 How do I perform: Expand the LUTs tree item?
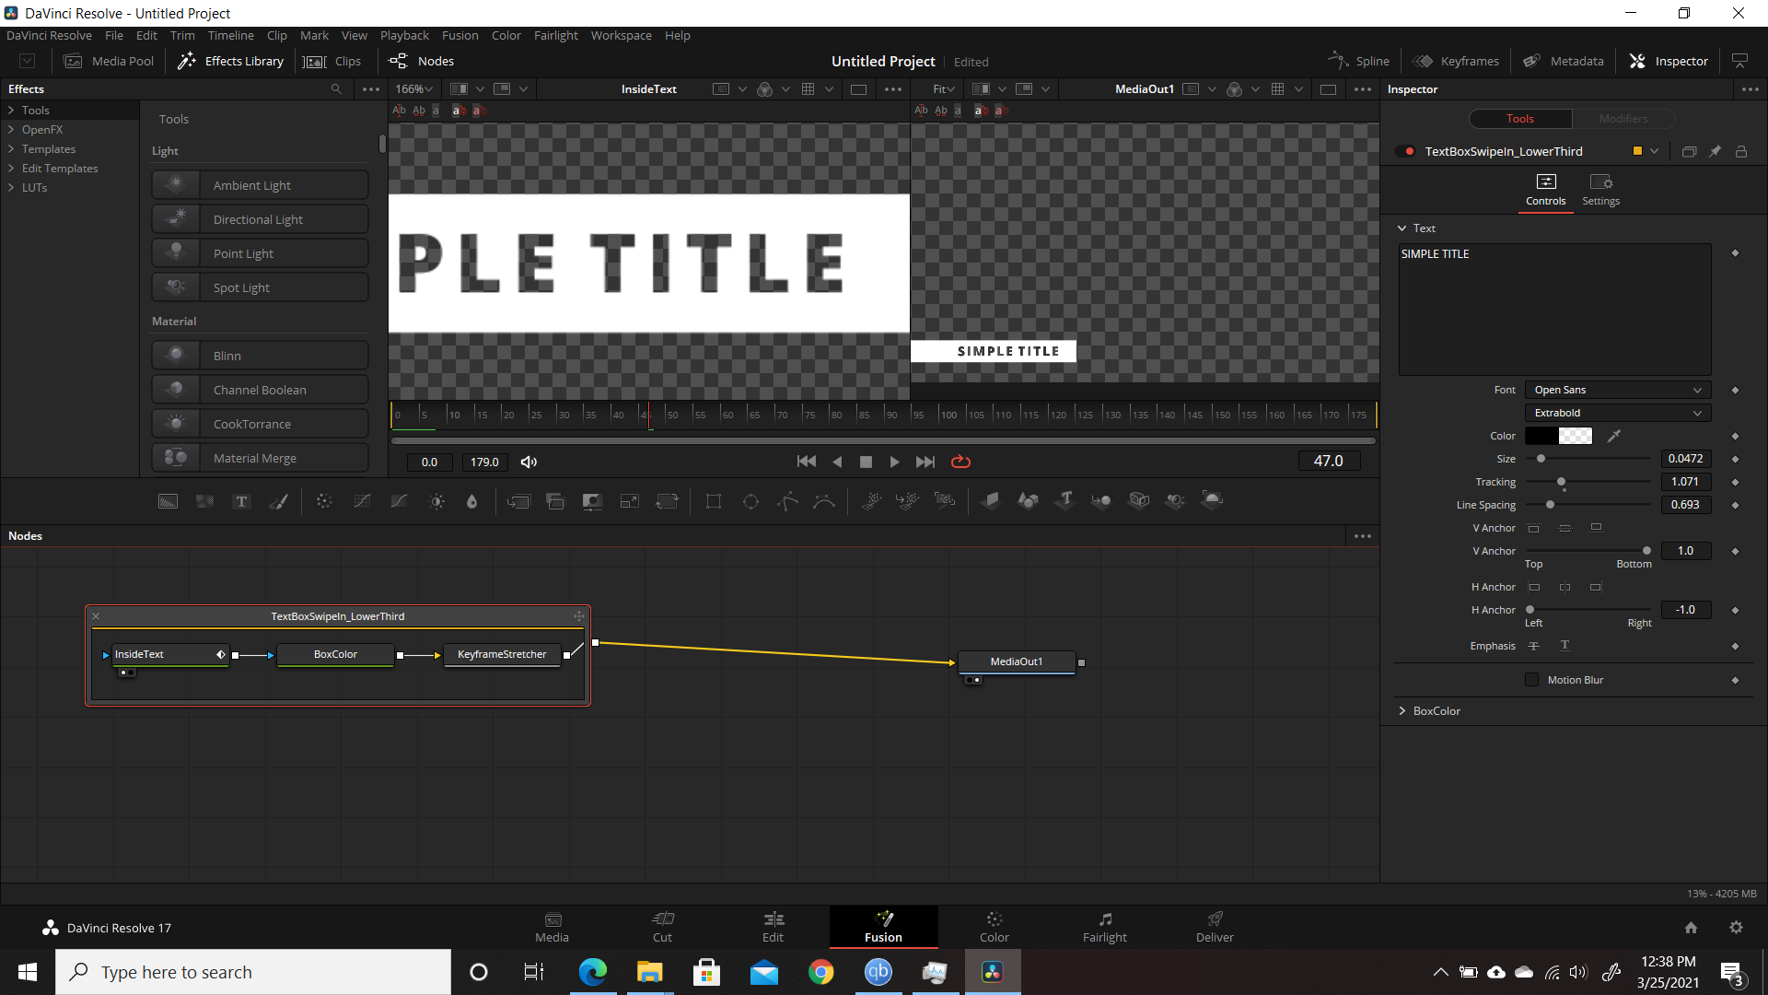click(x=11, y=188)
